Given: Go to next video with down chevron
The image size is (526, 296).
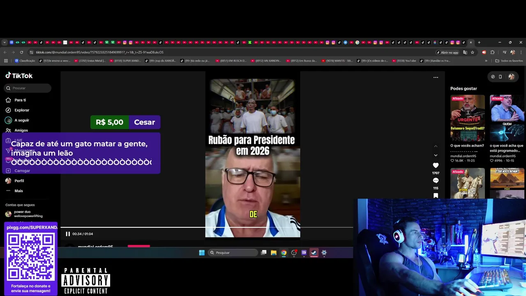Looking at the screenshot, I should click(x=436, y=155).
